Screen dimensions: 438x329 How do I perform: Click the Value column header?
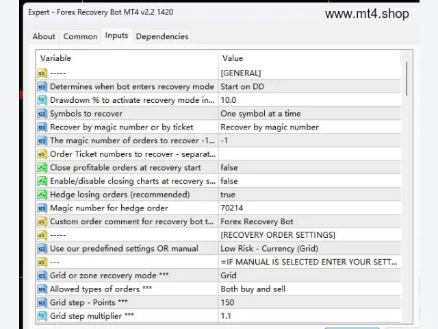pos(309,58)
